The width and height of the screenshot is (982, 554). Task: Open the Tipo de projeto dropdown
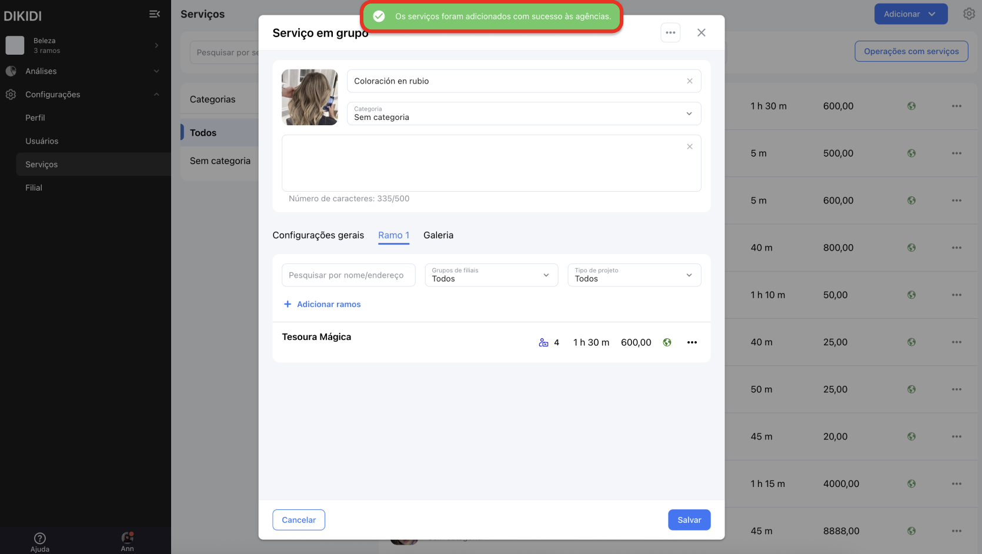pos(634,275)
